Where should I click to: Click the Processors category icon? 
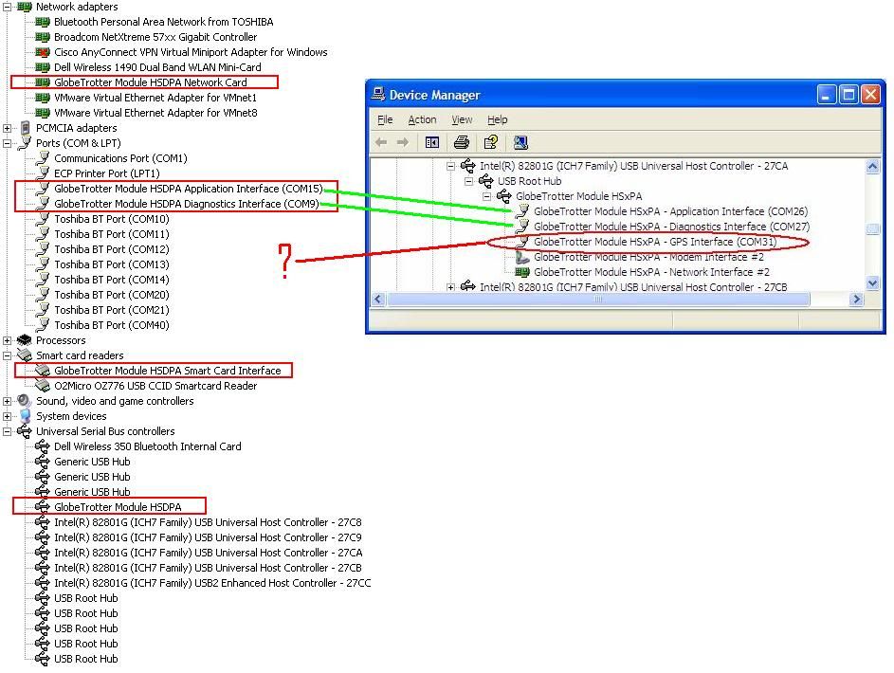[x=24, y=340]
